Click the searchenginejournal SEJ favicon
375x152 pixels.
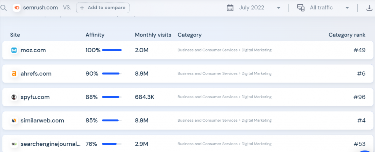click(x=14, y=144)
